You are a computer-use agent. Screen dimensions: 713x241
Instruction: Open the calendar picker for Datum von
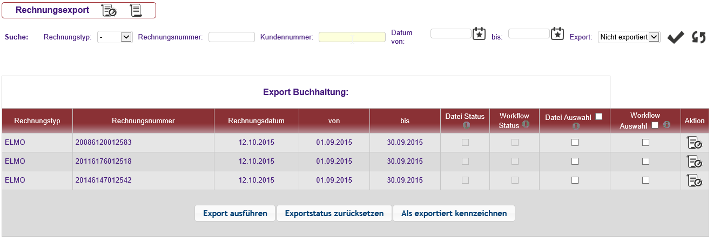[x=479, y=34]
